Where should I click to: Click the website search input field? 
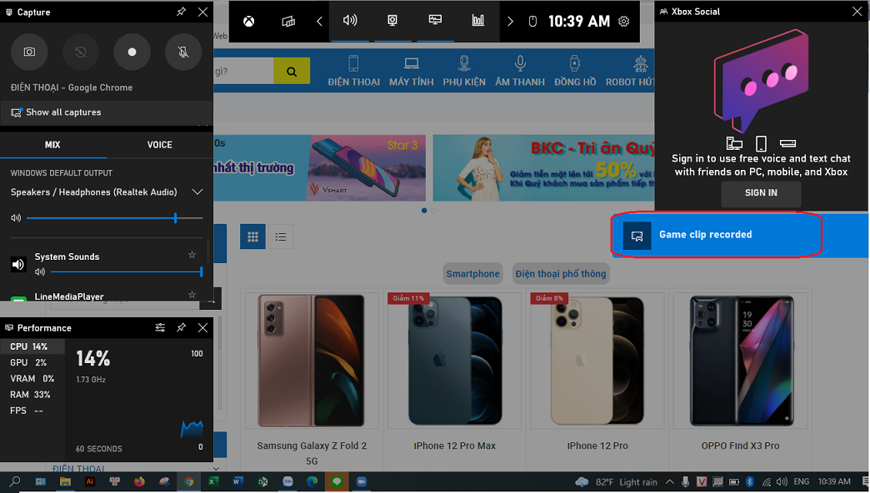pos(243,72)
